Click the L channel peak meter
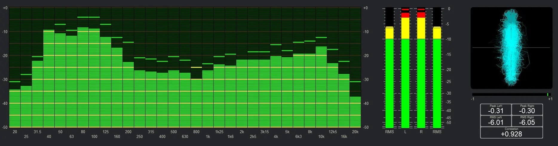 (405, 75)
